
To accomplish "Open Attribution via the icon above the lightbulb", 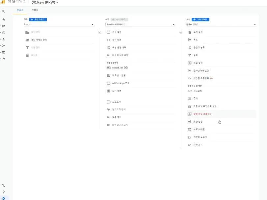I will (4, 186).
